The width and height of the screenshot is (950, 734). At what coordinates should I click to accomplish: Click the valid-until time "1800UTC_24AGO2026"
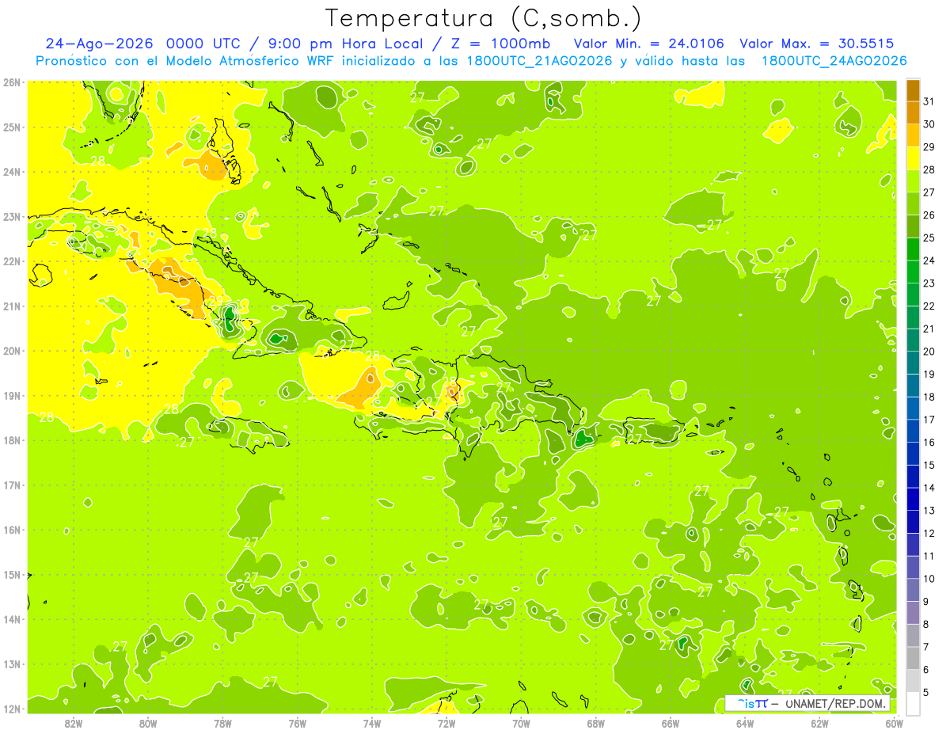pyautogui.click(x=834, y=61)
